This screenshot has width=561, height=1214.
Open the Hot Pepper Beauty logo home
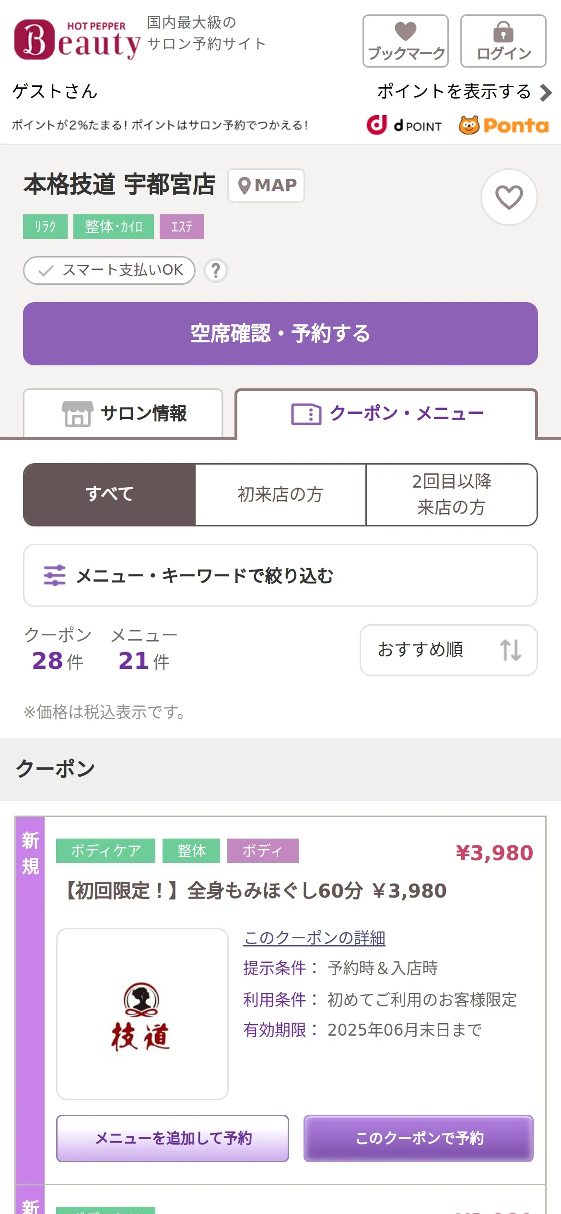point(78,40)
